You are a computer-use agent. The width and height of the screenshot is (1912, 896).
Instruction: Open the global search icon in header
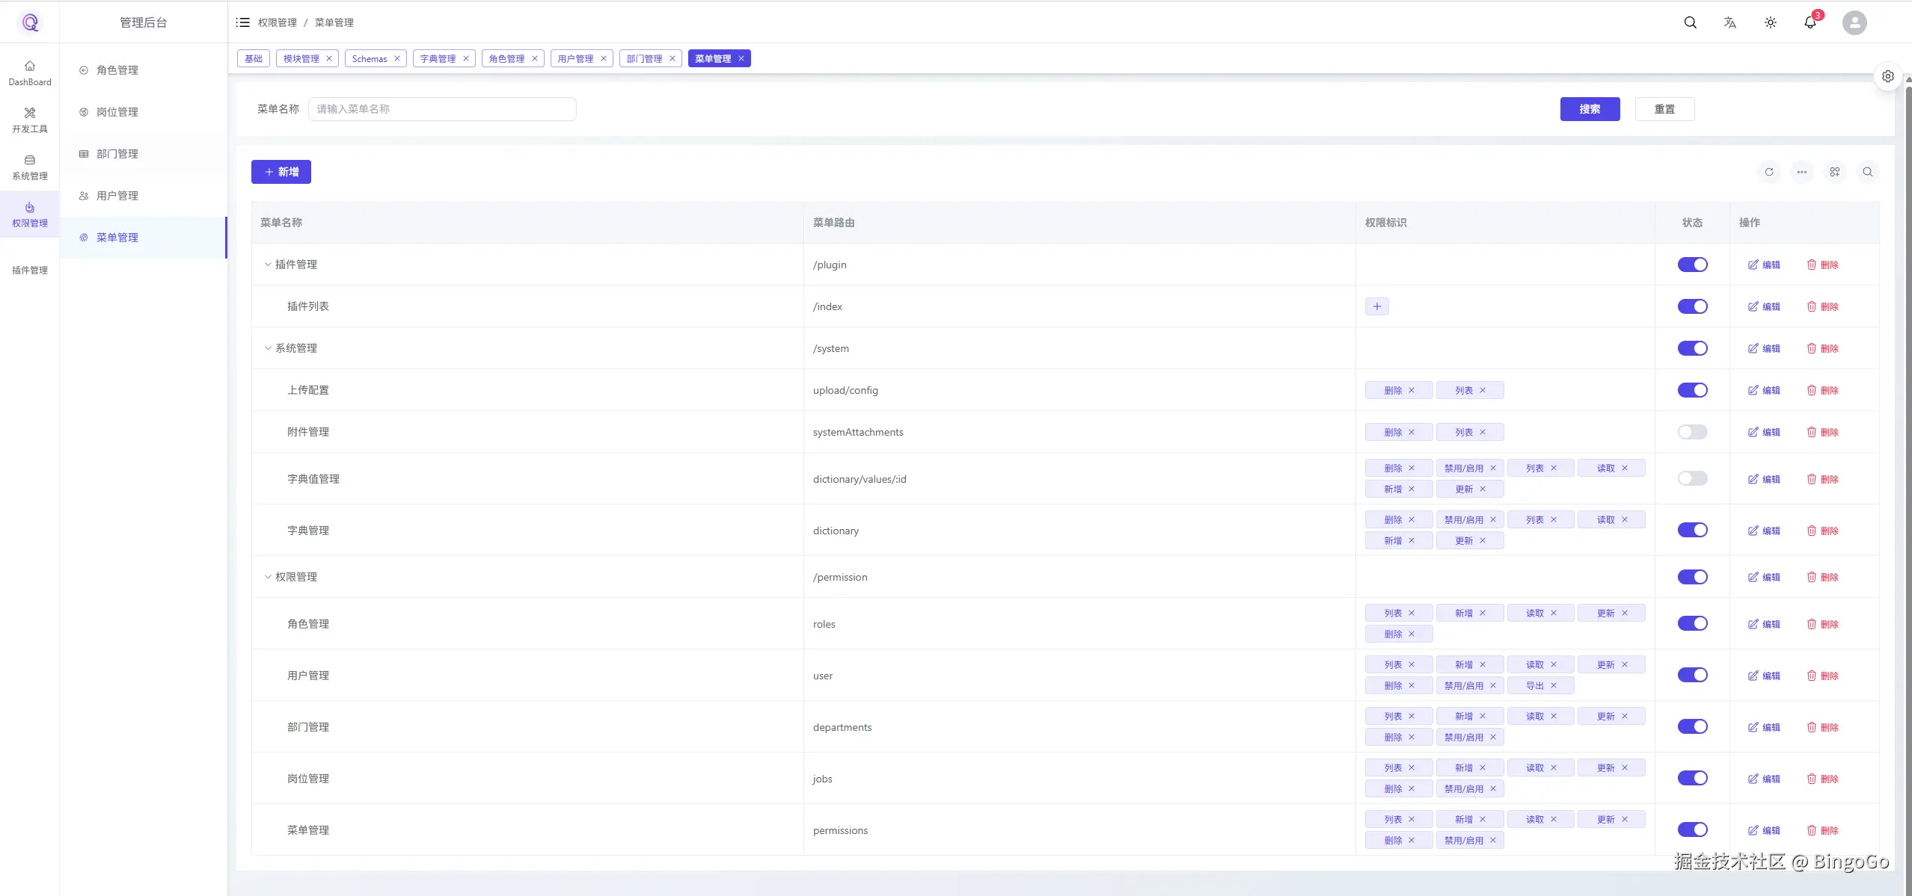1691,22
